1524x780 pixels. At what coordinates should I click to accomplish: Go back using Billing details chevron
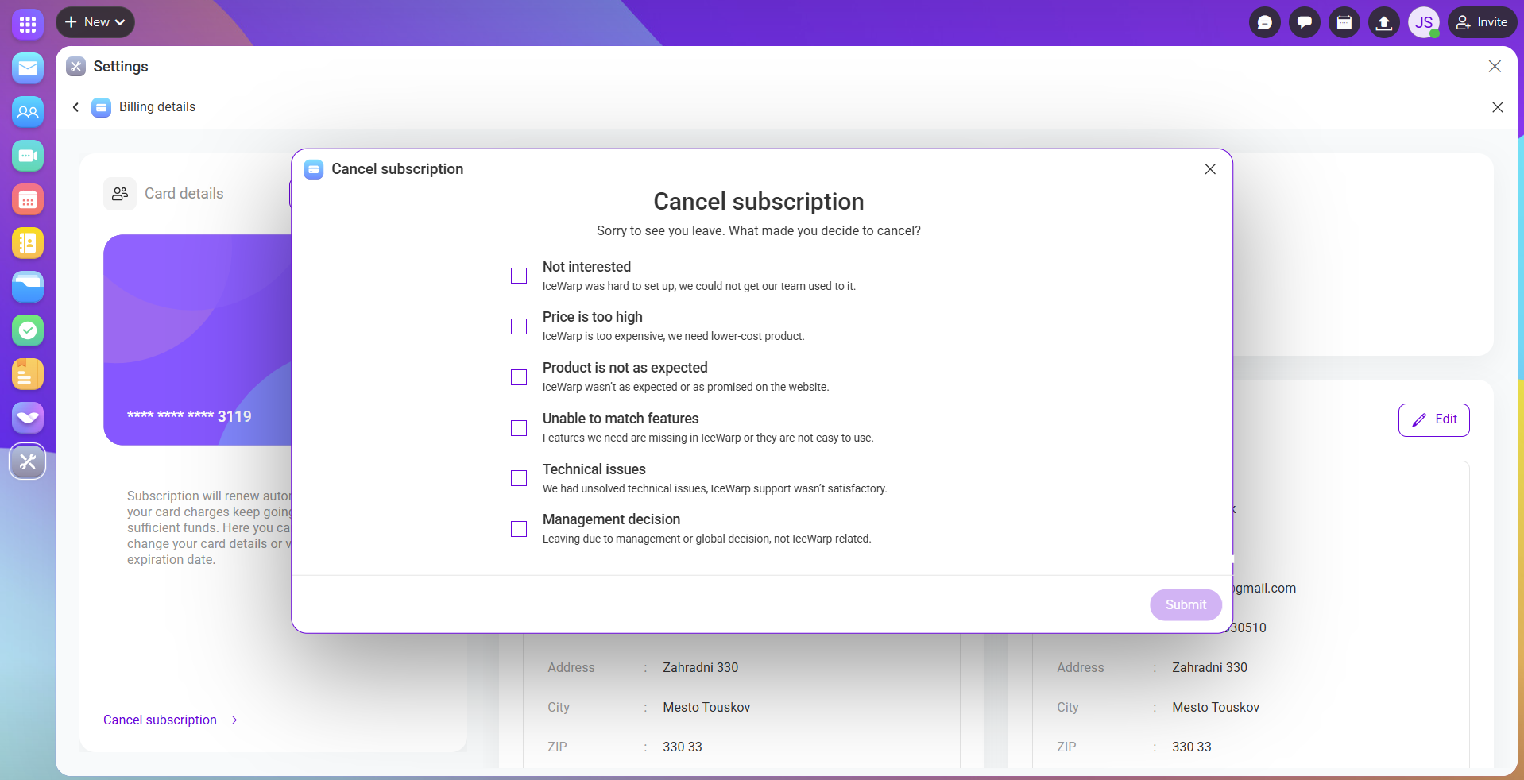point(76,107)
